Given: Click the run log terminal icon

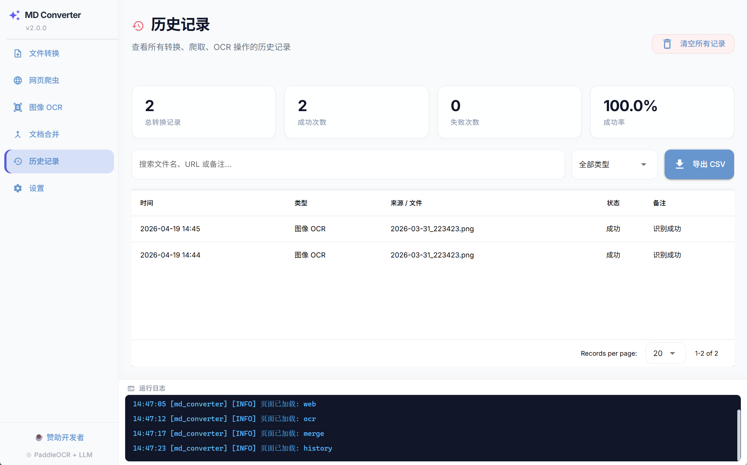Looking at the screenshot, I should click(131, 388).
